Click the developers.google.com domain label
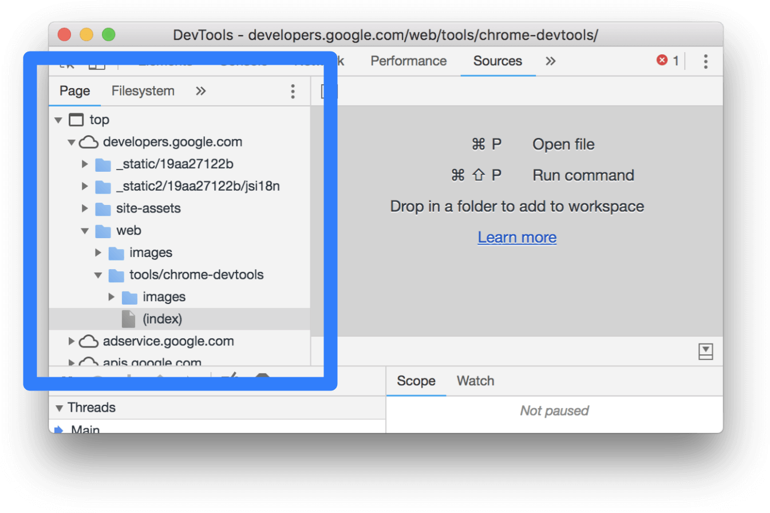 (172, 142)
